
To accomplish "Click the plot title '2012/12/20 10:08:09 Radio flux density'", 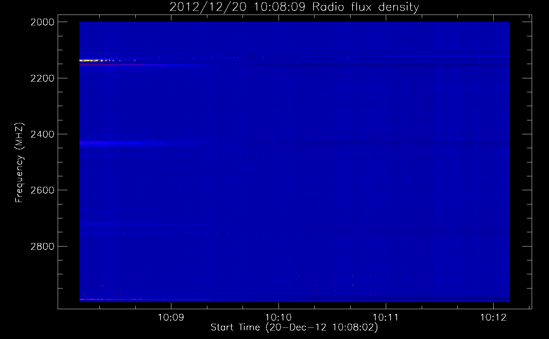I will [295, 7].
